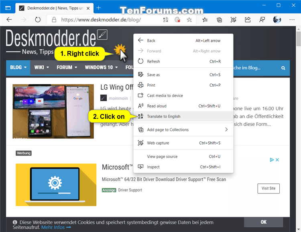Choose Save as in the context menu

click(x=183, y=75)
